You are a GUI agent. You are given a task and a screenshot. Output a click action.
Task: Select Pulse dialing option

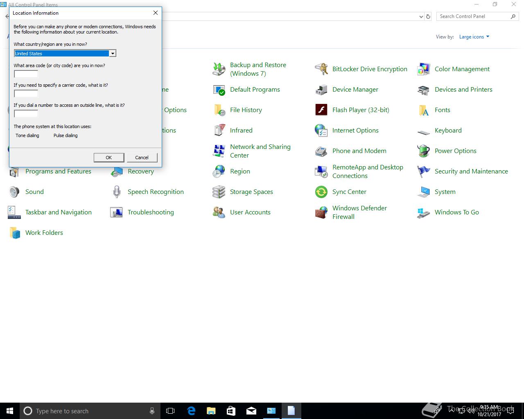[65, 135]
